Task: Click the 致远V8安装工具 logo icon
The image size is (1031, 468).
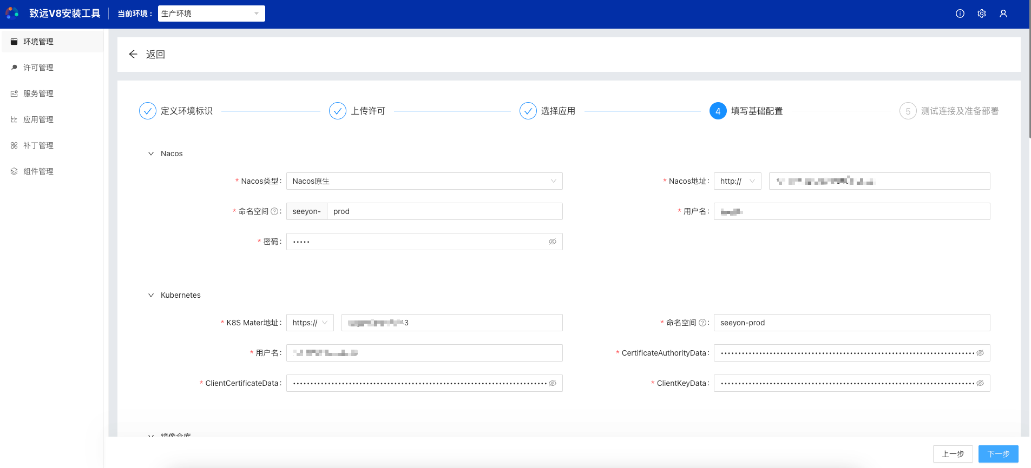Action: click(x=12, y=13)
